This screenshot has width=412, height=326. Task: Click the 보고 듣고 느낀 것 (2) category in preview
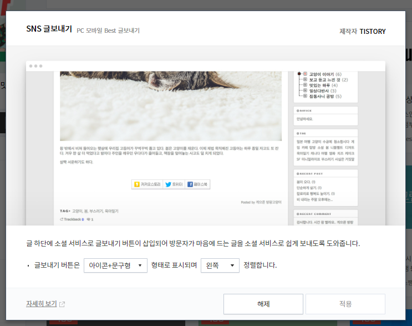tap(328, 80)
